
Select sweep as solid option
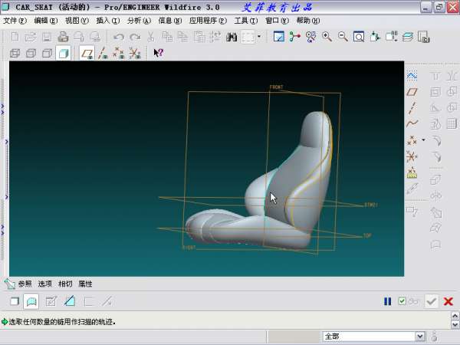click(15, 301)
